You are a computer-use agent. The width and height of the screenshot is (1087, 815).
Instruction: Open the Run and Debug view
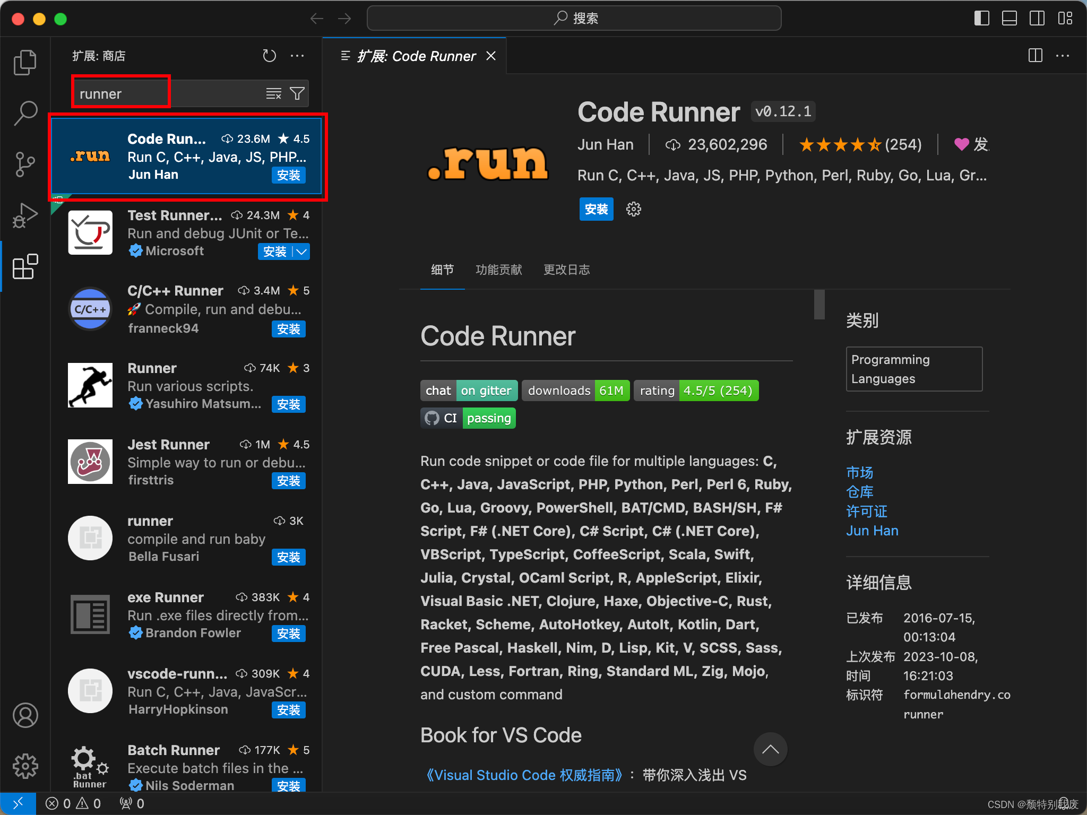click(25, 215)
